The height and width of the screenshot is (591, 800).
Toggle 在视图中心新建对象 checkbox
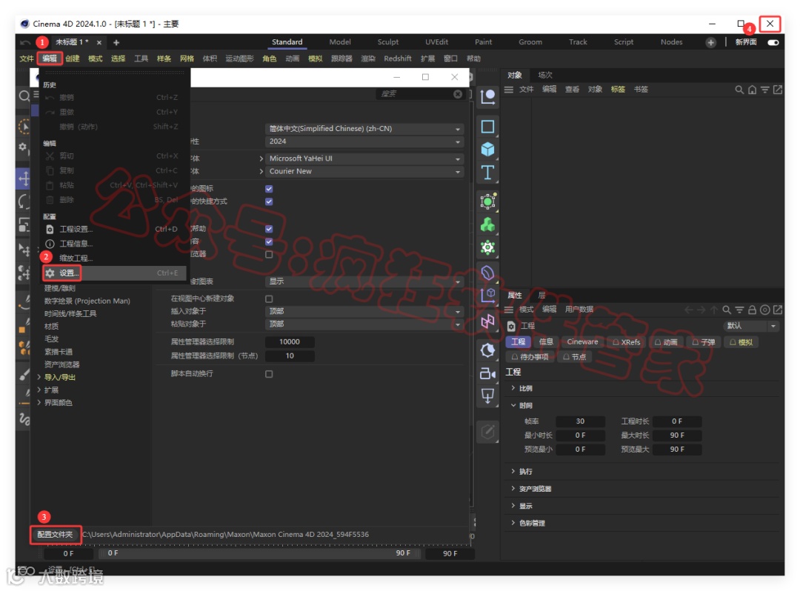click(x=269, y=298)
